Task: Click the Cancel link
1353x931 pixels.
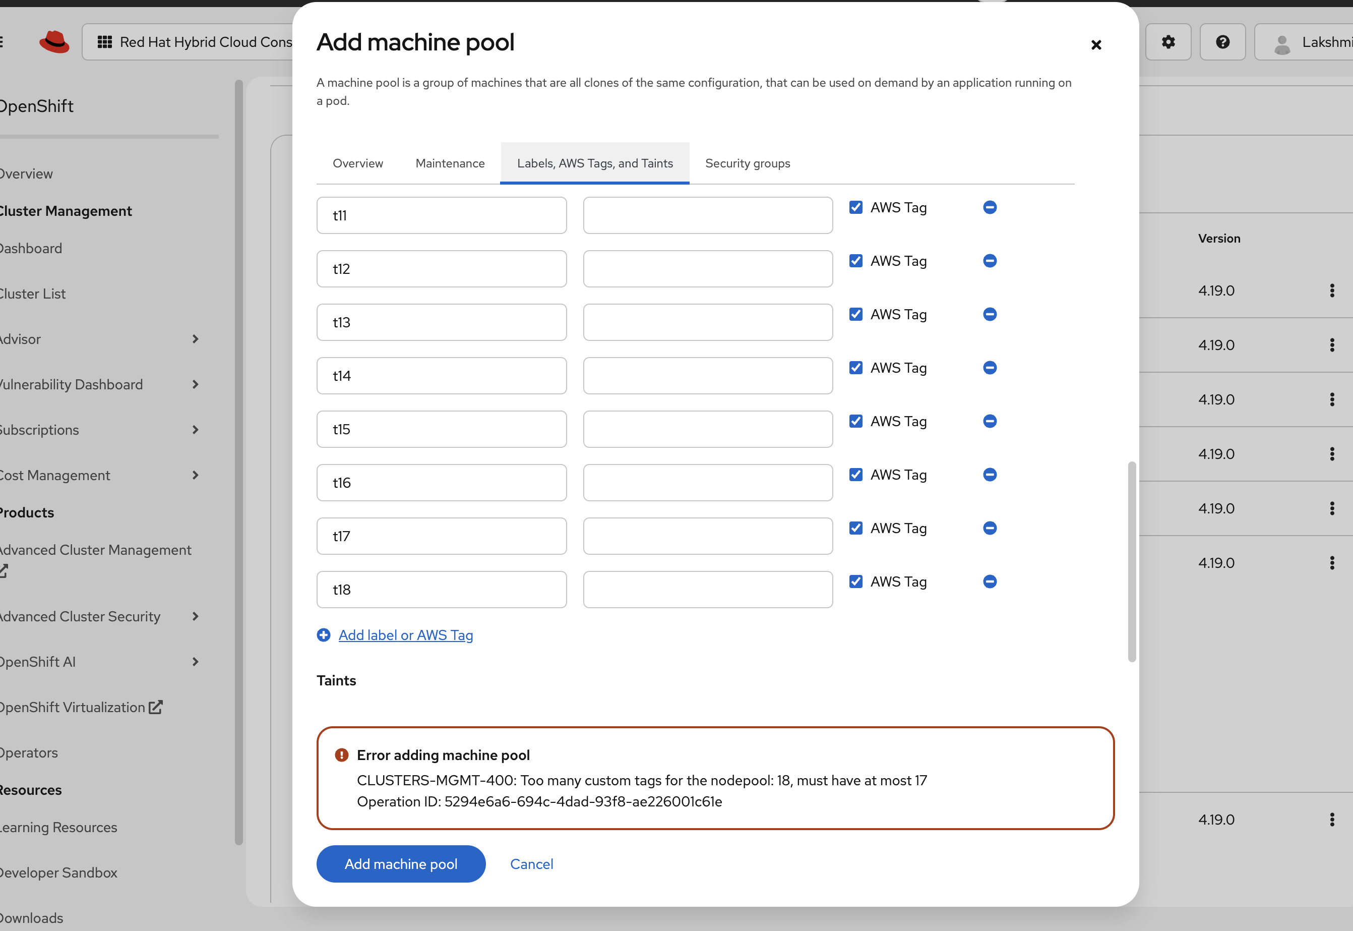Action: [531, 864]
